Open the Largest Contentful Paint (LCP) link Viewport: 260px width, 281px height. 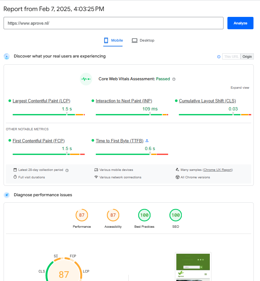41,101
